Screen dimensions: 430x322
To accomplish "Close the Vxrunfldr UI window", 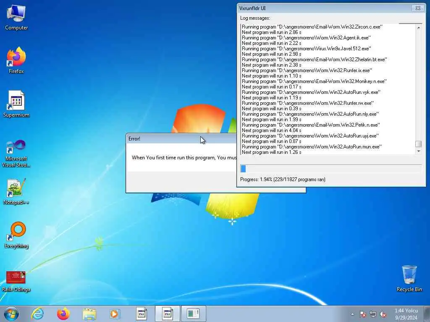I will click(418, 8).
